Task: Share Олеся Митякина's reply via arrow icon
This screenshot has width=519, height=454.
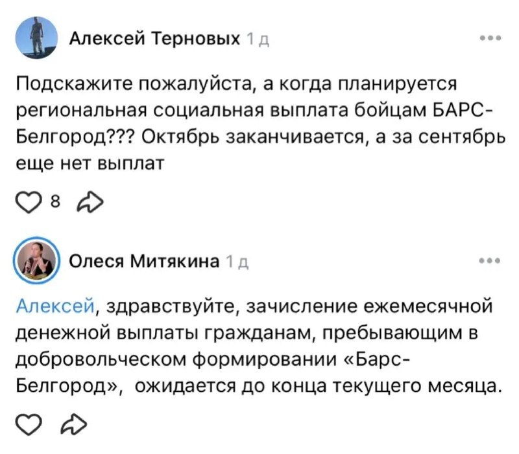Action: (74, 424)
